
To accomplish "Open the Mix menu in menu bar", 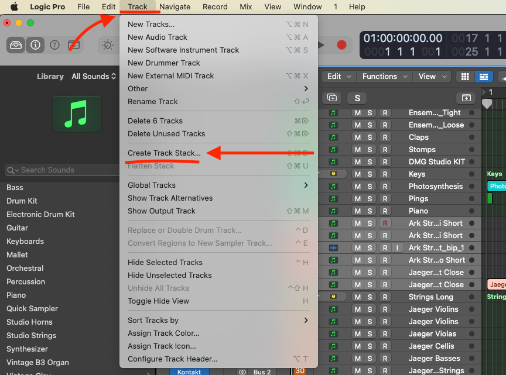I will tap(245, 7).
